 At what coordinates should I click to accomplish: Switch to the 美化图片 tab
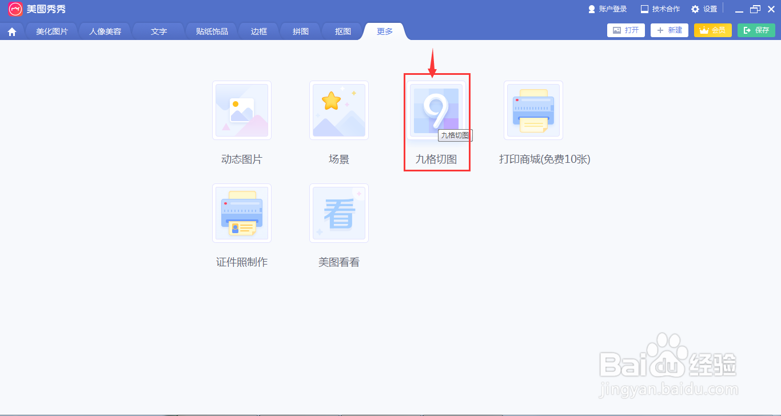pos(52,31)
